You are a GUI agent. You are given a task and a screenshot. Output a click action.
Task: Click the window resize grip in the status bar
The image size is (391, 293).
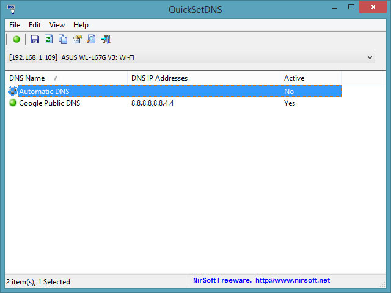click(x=382, y=284)
